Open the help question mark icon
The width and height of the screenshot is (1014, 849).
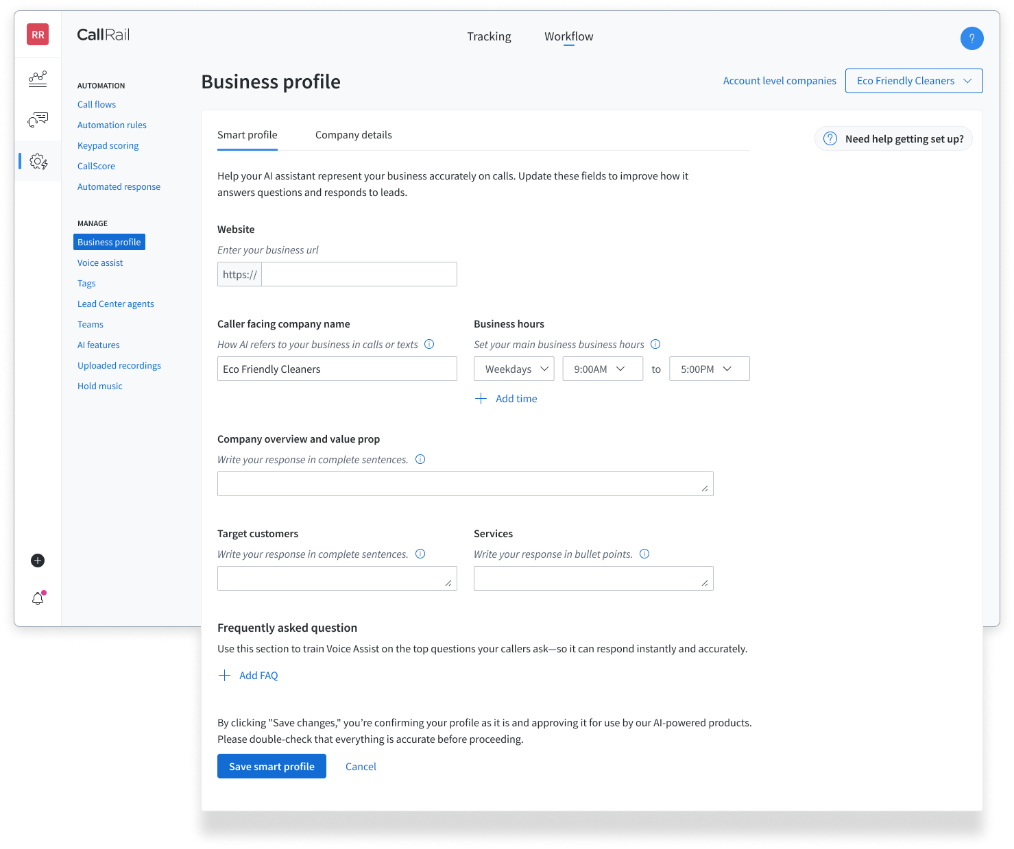[971, 38]
